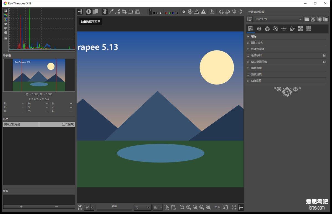Click the navigator preview thumbnail
Viewport: 332px width, 214px height.
[39, 75]
